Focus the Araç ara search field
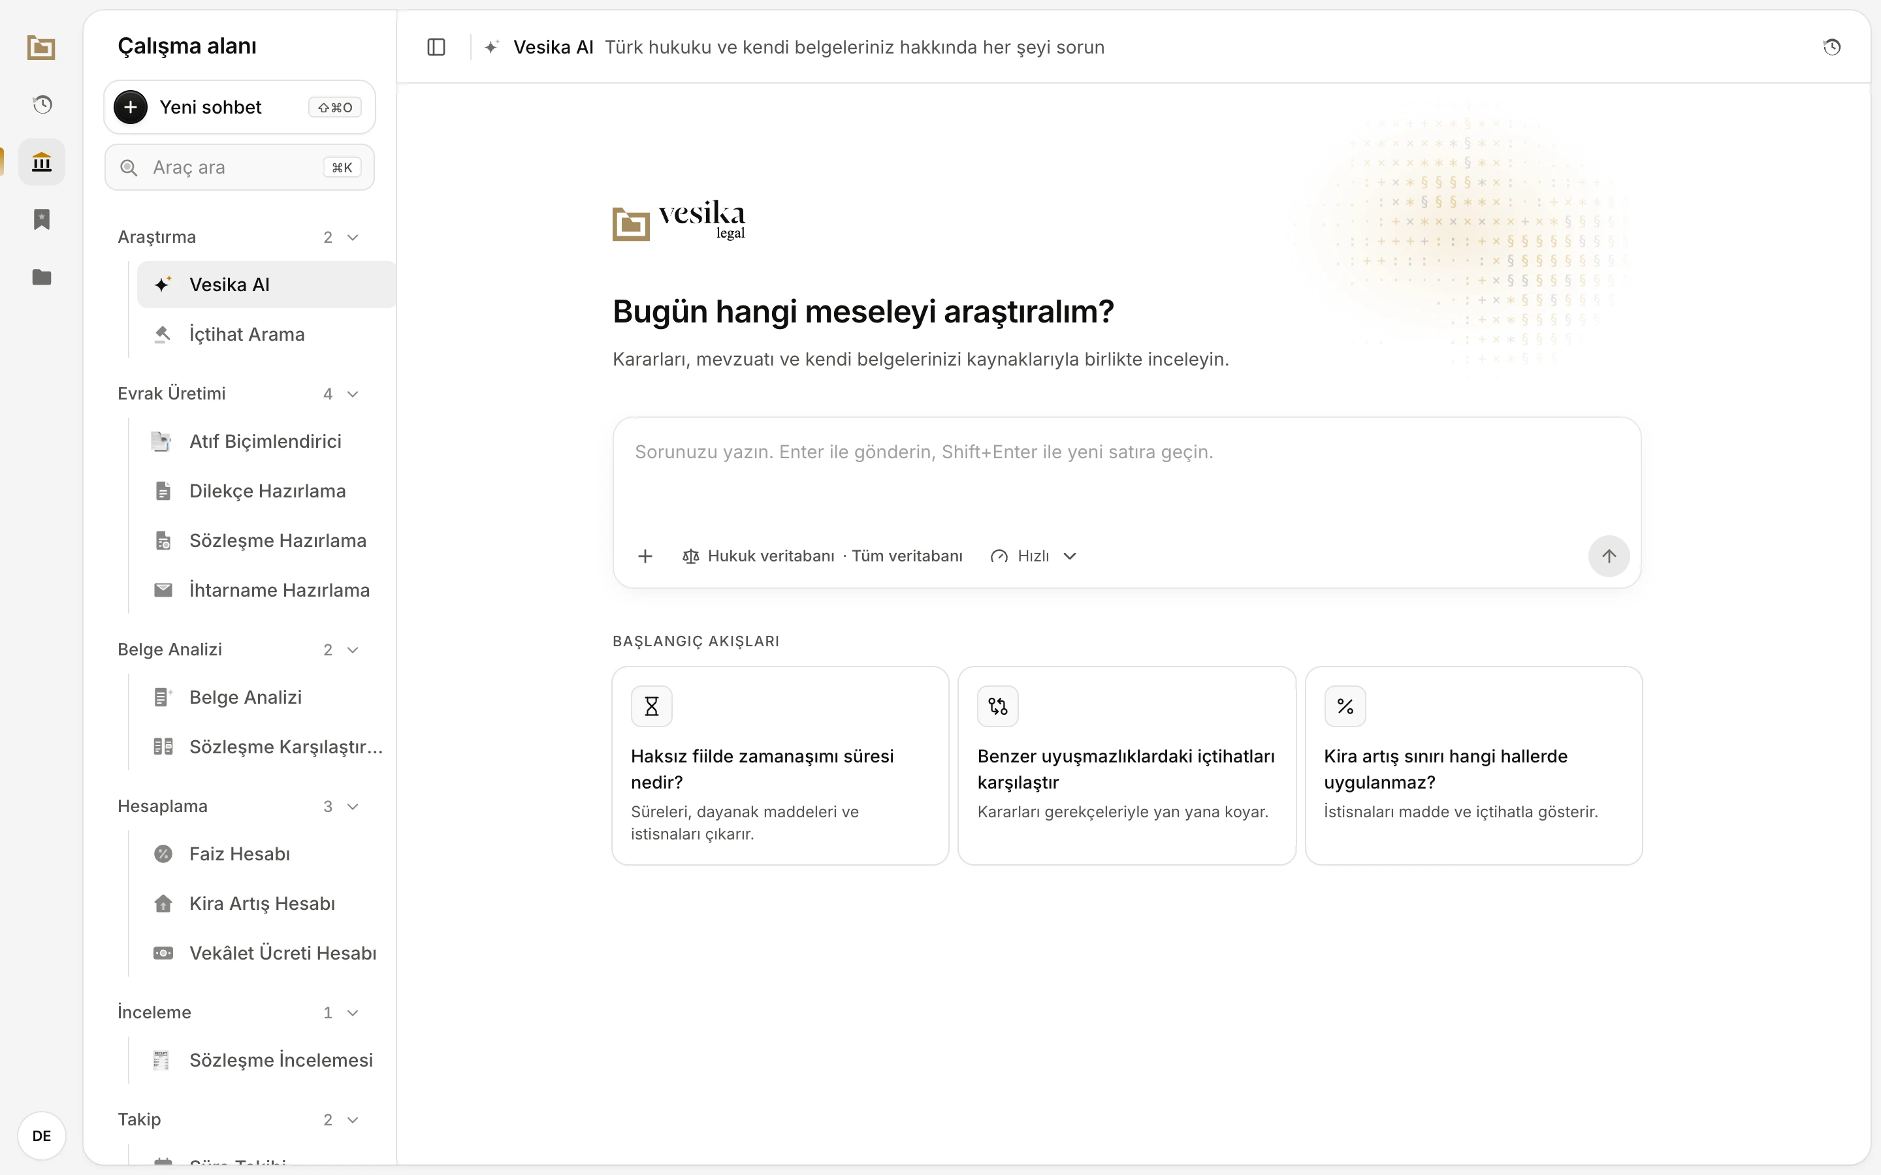 pyautogui.click(x=240, y=167)
